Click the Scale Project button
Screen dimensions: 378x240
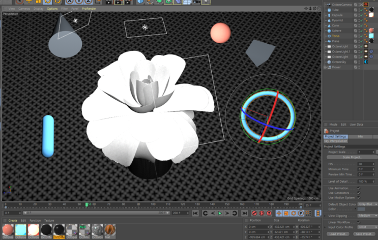(x=351, y=157)
